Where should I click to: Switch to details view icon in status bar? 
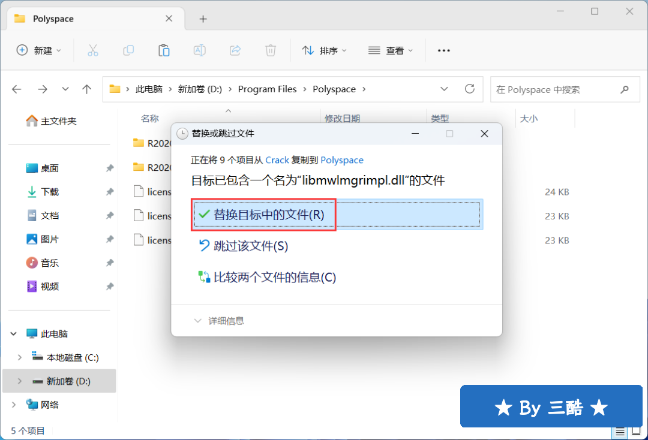[x=620, y=432]
